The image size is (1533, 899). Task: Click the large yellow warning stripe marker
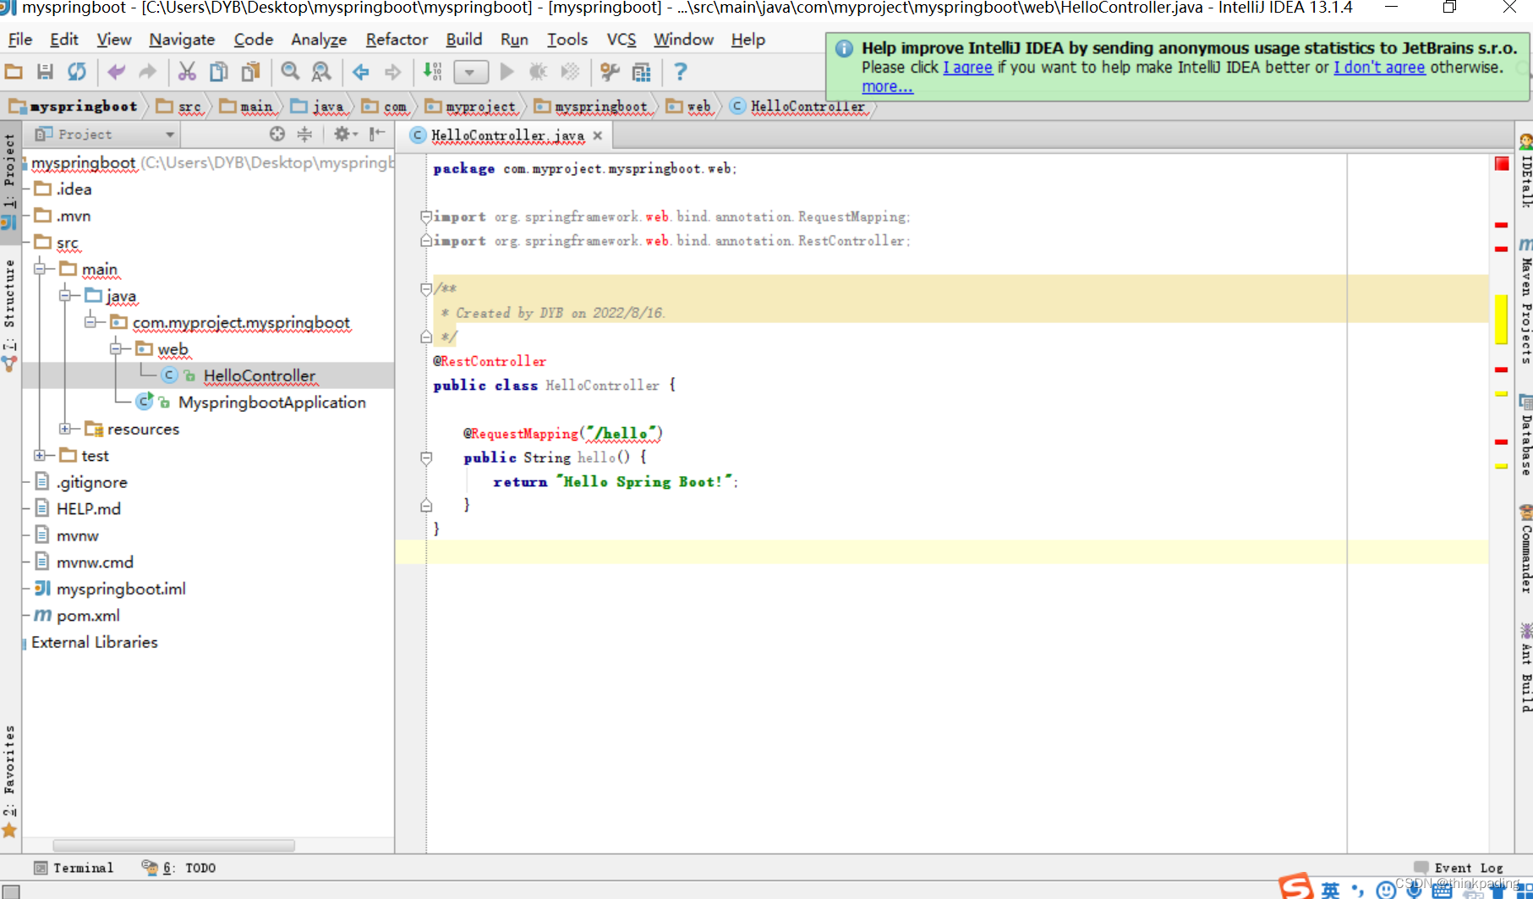(x=1501, y=319)
